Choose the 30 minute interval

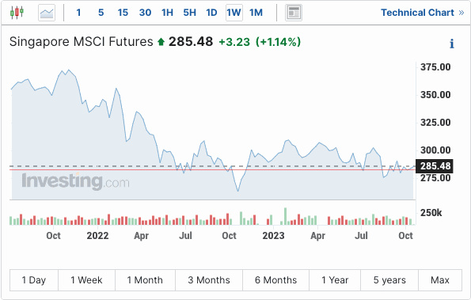tap(145, 13)
